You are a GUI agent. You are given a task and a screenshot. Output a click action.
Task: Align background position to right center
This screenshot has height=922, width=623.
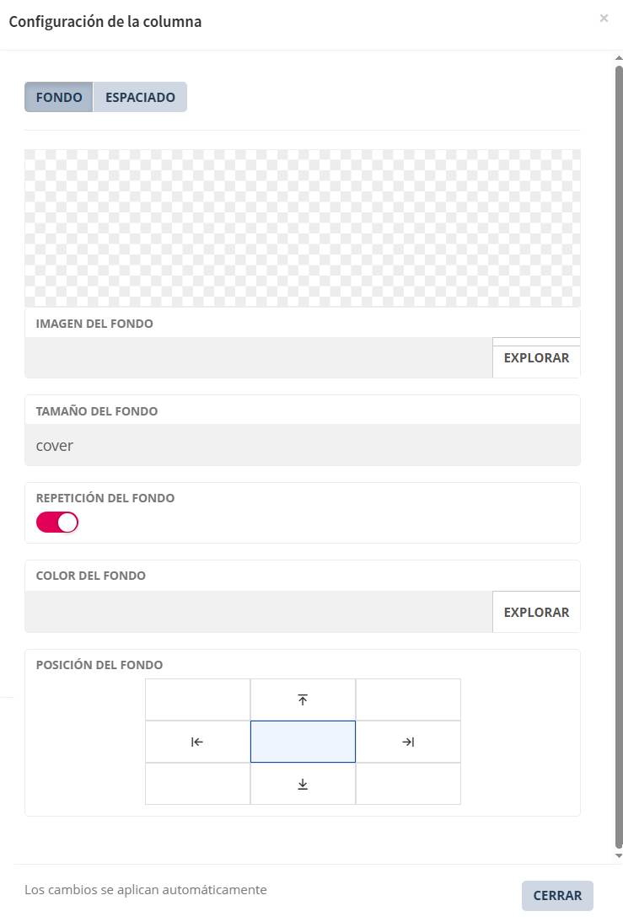pos(408,742)
